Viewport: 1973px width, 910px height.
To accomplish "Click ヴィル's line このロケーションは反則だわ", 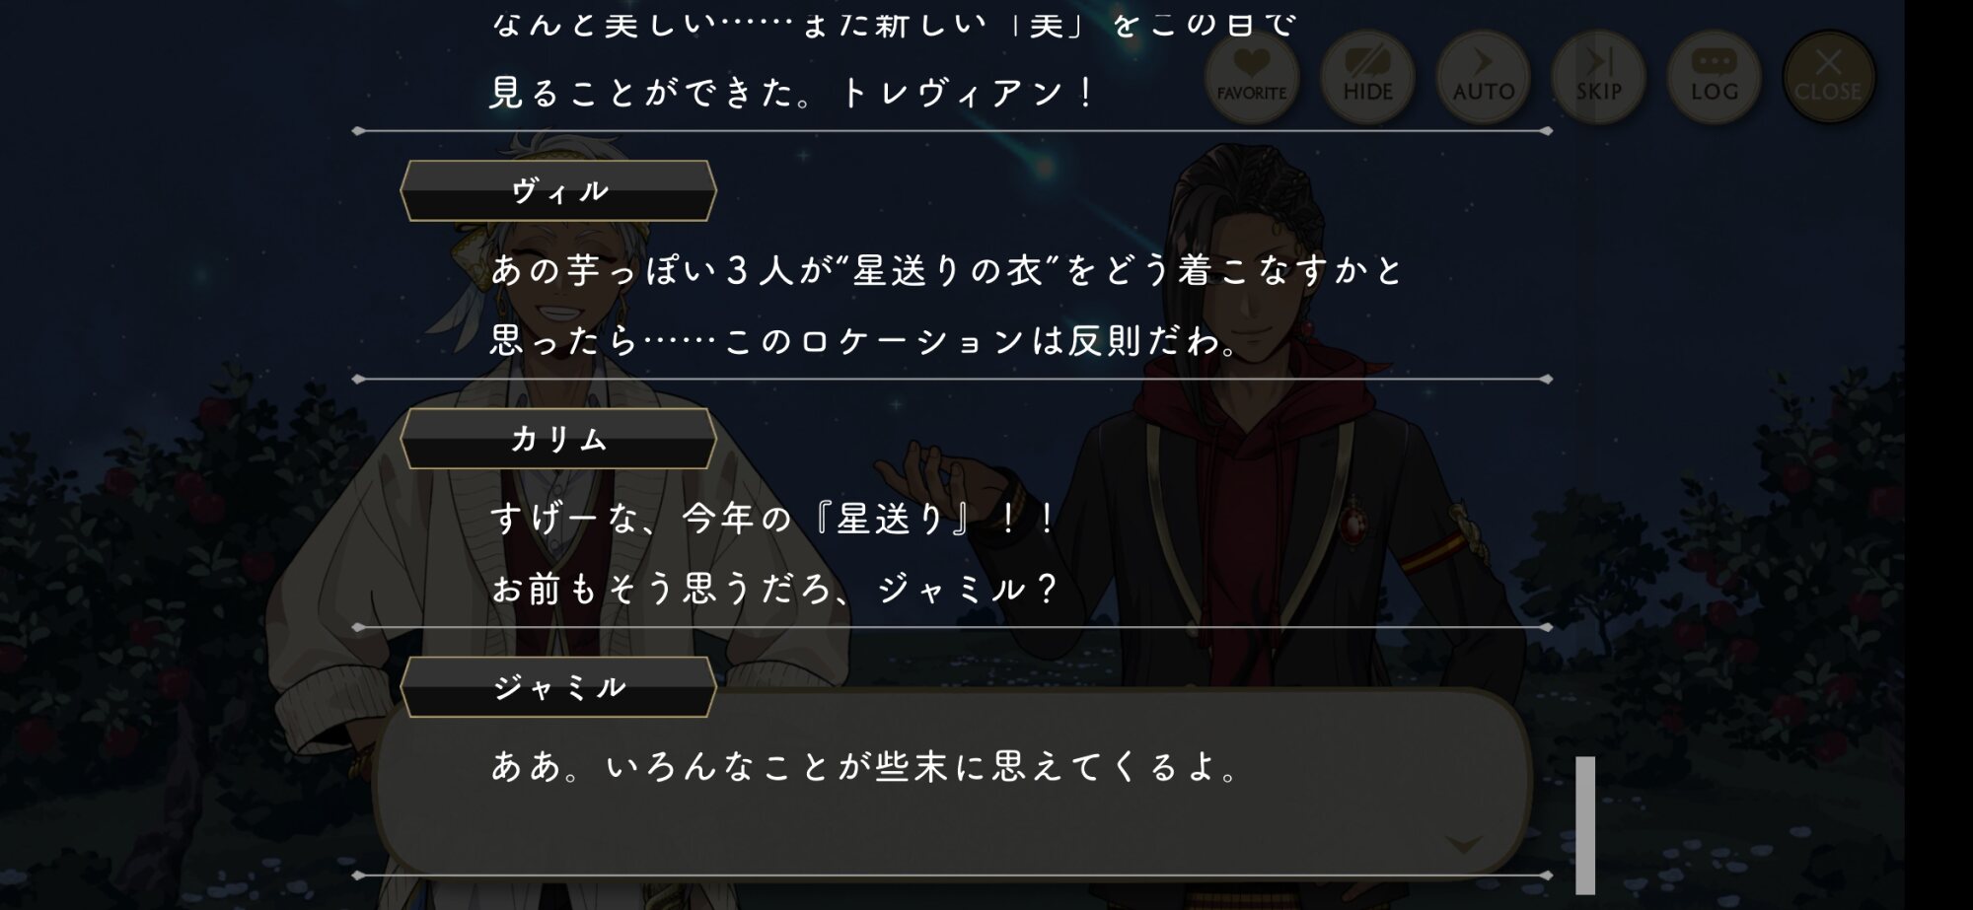I will [x=982, y=341].
